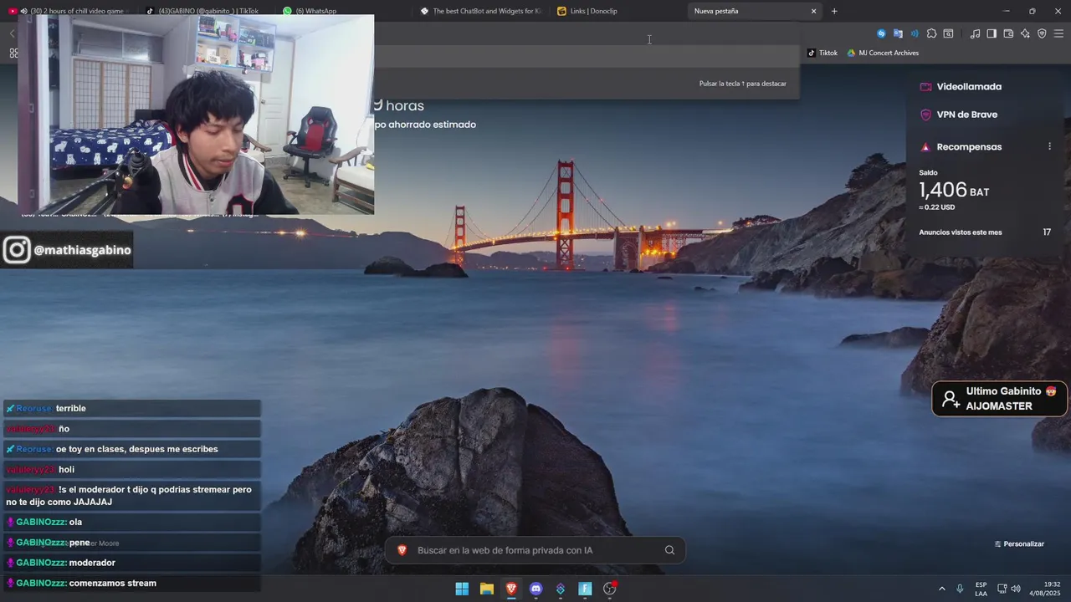Click the @mathiasgabino Instagram overlay

67,250
